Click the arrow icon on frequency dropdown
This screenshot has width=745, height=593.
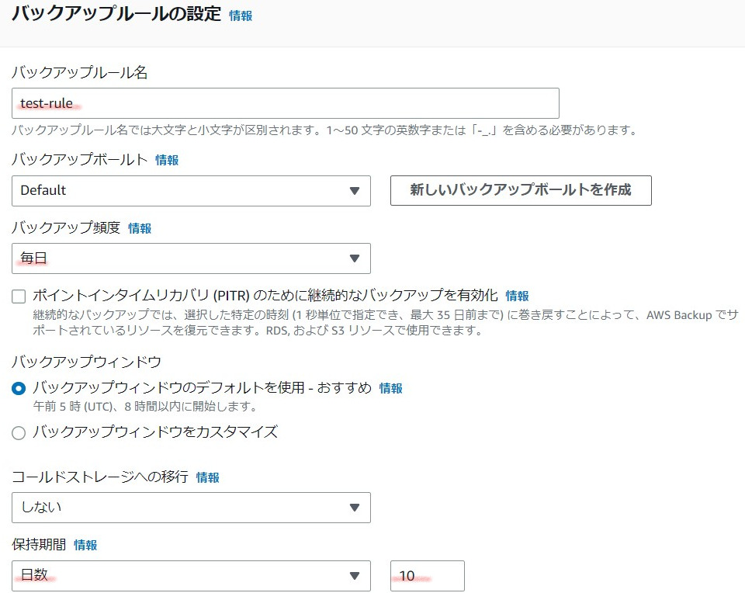tap(355, 258)
